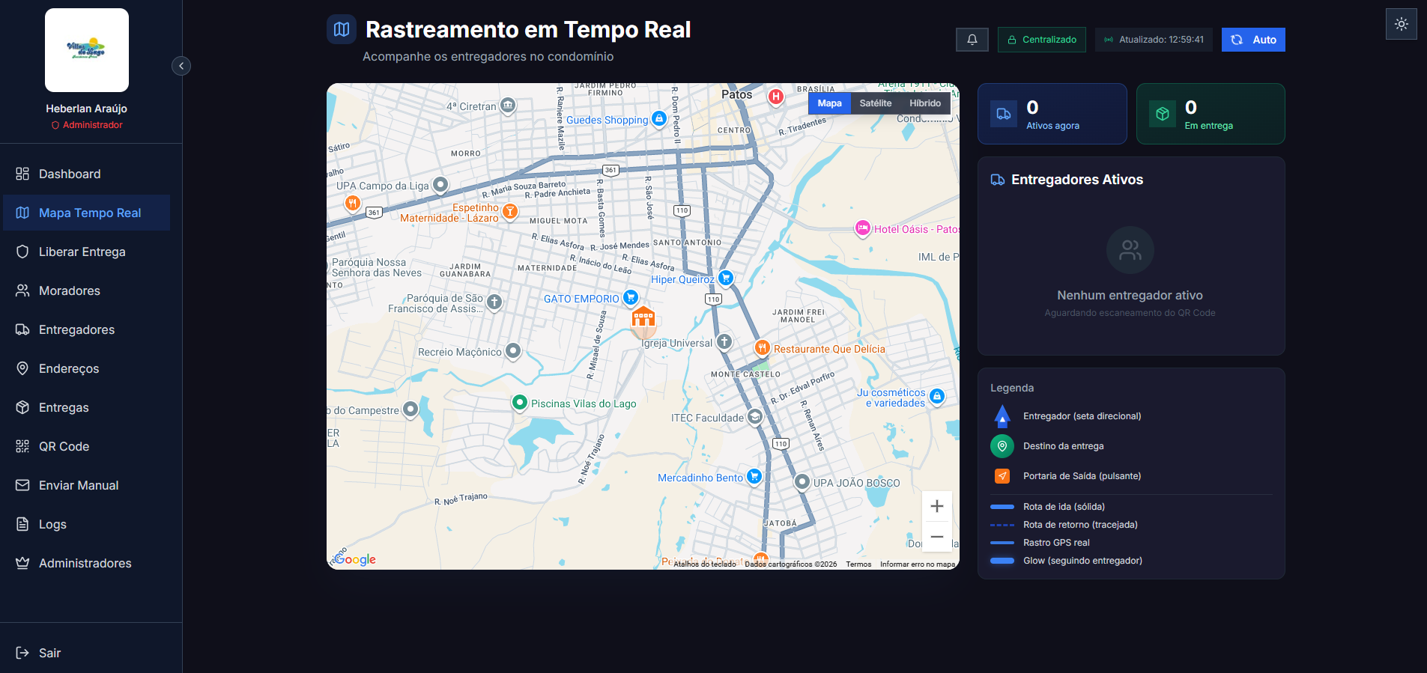1427x673 pixels.
Task: Click the Ju cosméticos shop marker
Action: click(937, 396)
